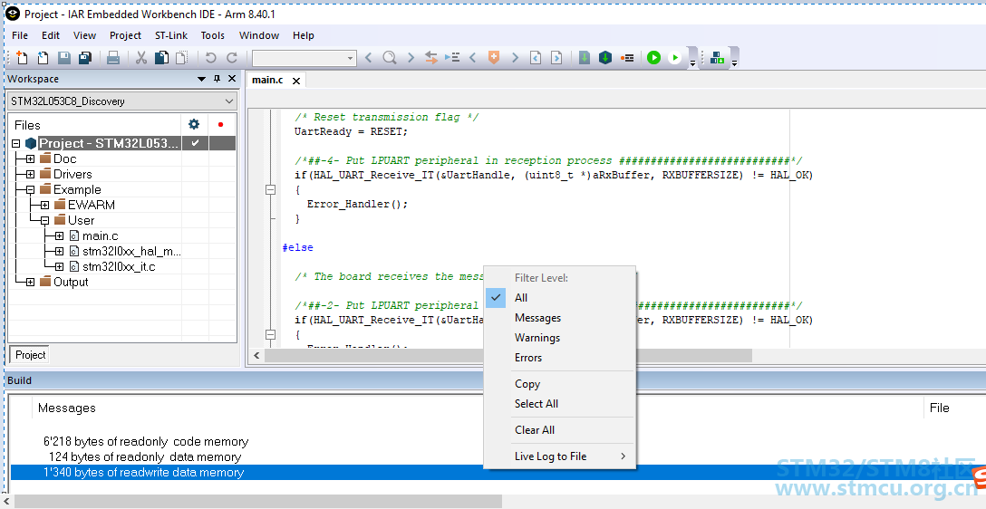The width and height of the screenshot is (986, 509).
Task: Click the Project tab under workspace
Action: [x=30, y=354]
